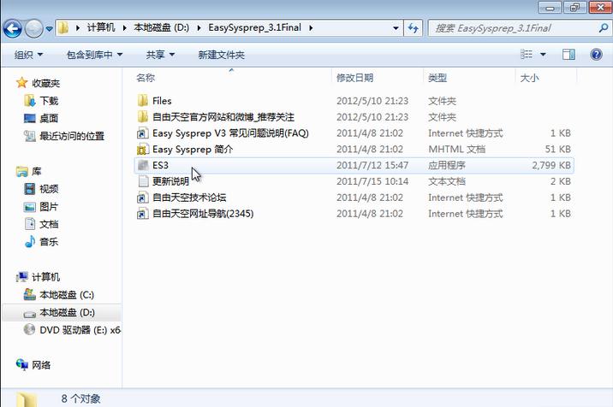Click the file name 更新说明

(170, 181)
